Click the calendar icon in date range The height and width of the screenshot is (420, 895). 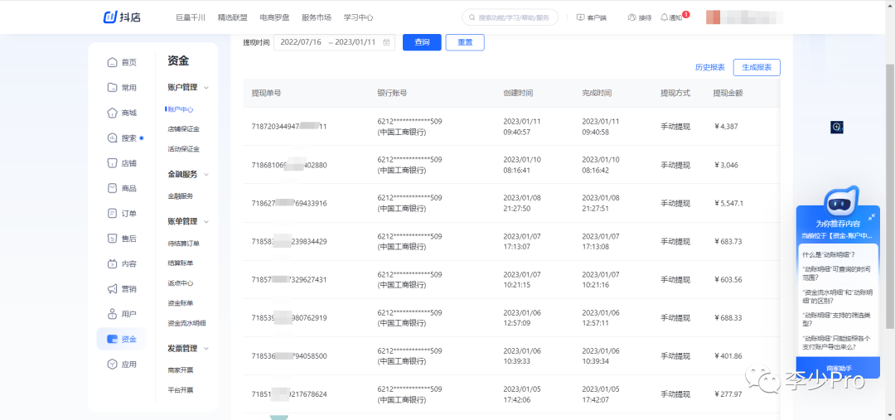(386, 42)
